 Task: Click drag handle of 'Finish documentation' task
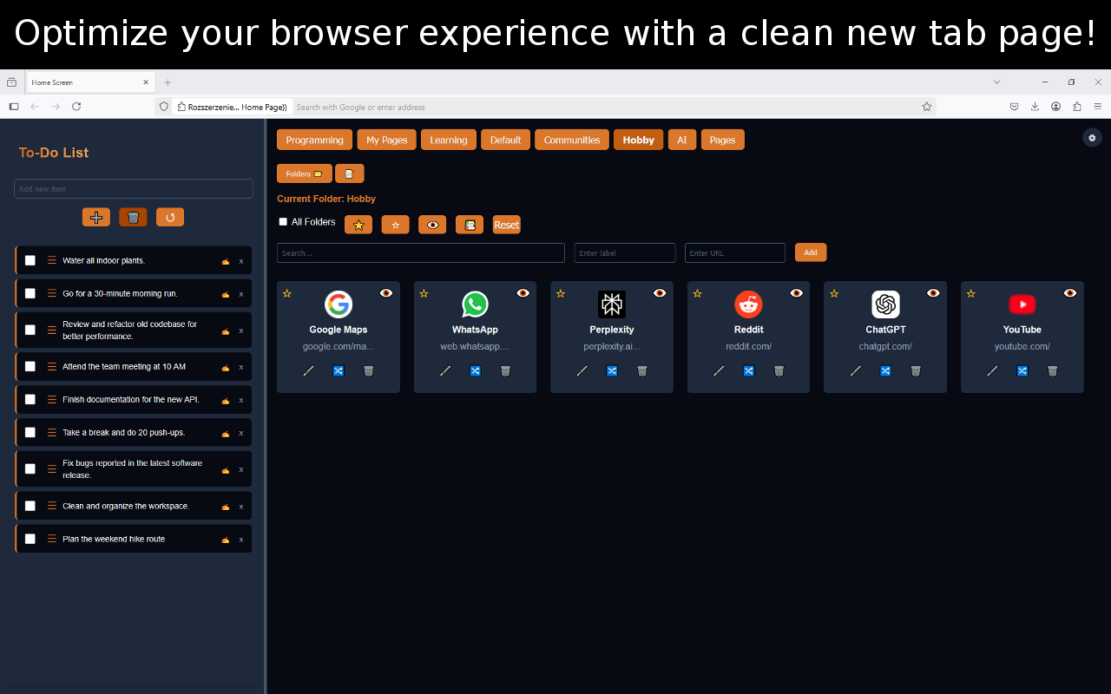point(51,399)
